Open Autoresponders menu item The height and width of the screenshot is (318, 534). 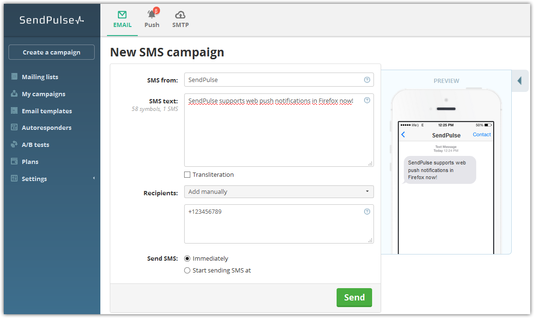47,128
